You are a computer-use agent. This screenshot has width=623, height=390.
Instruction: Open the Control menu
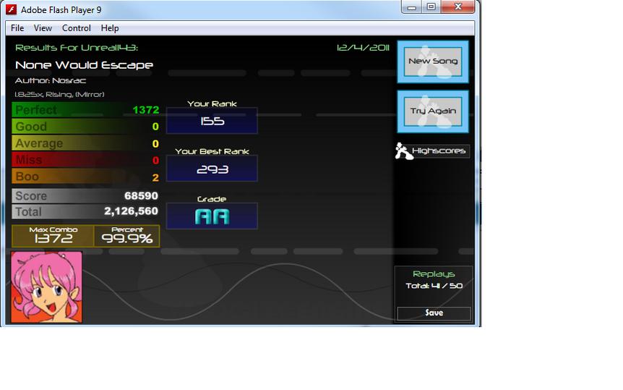(77, 28)
